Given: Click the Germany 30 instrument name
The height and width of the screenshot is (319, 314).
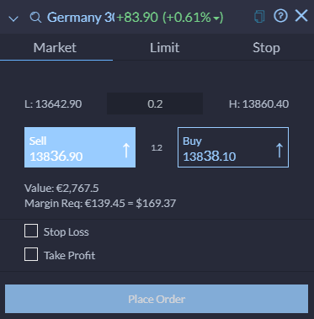Looking at the screenshot, I should click(81, 18).
